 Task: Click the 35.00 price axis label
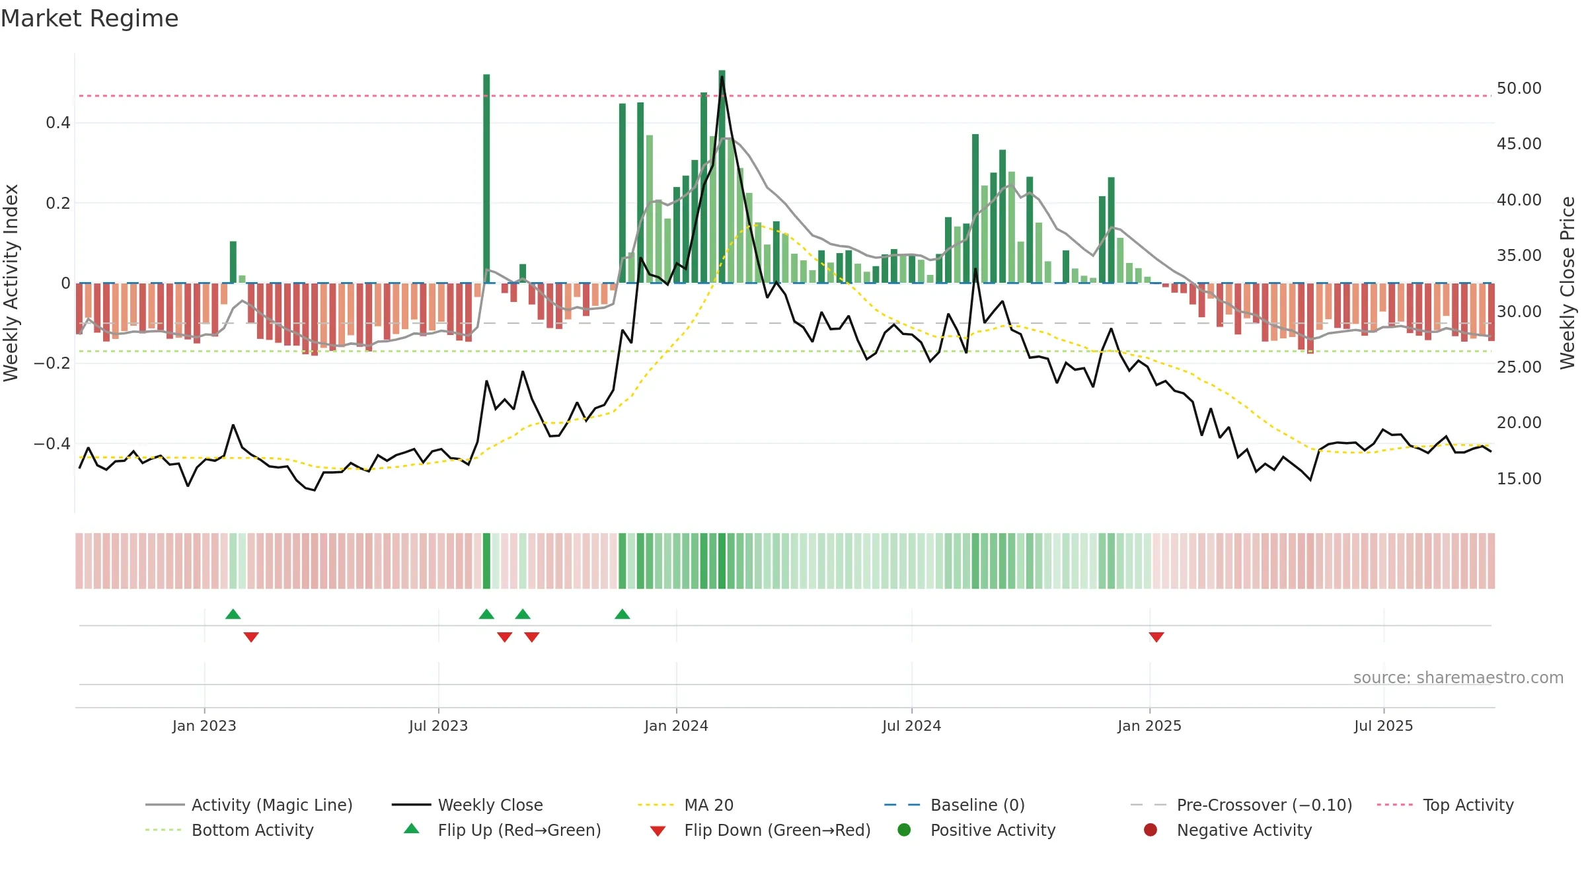pyautogui.click(x=1519, y=255)
